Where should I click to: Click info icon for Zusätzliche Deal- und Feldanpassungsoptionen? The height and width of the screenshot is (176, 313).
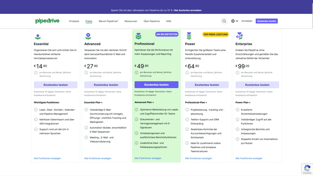(x=137, y=143)
